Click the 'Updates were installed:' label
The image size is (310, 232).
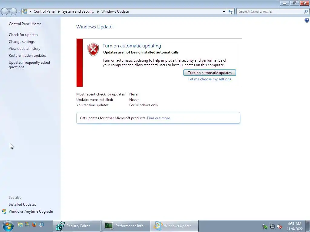[x=94, y=100]
